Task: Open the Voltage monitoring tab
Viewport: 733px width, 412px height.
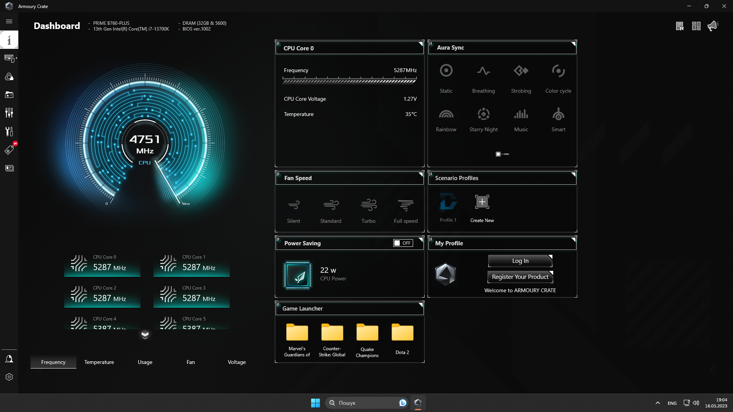Action: pyautogui.click(x=237, y=362)
